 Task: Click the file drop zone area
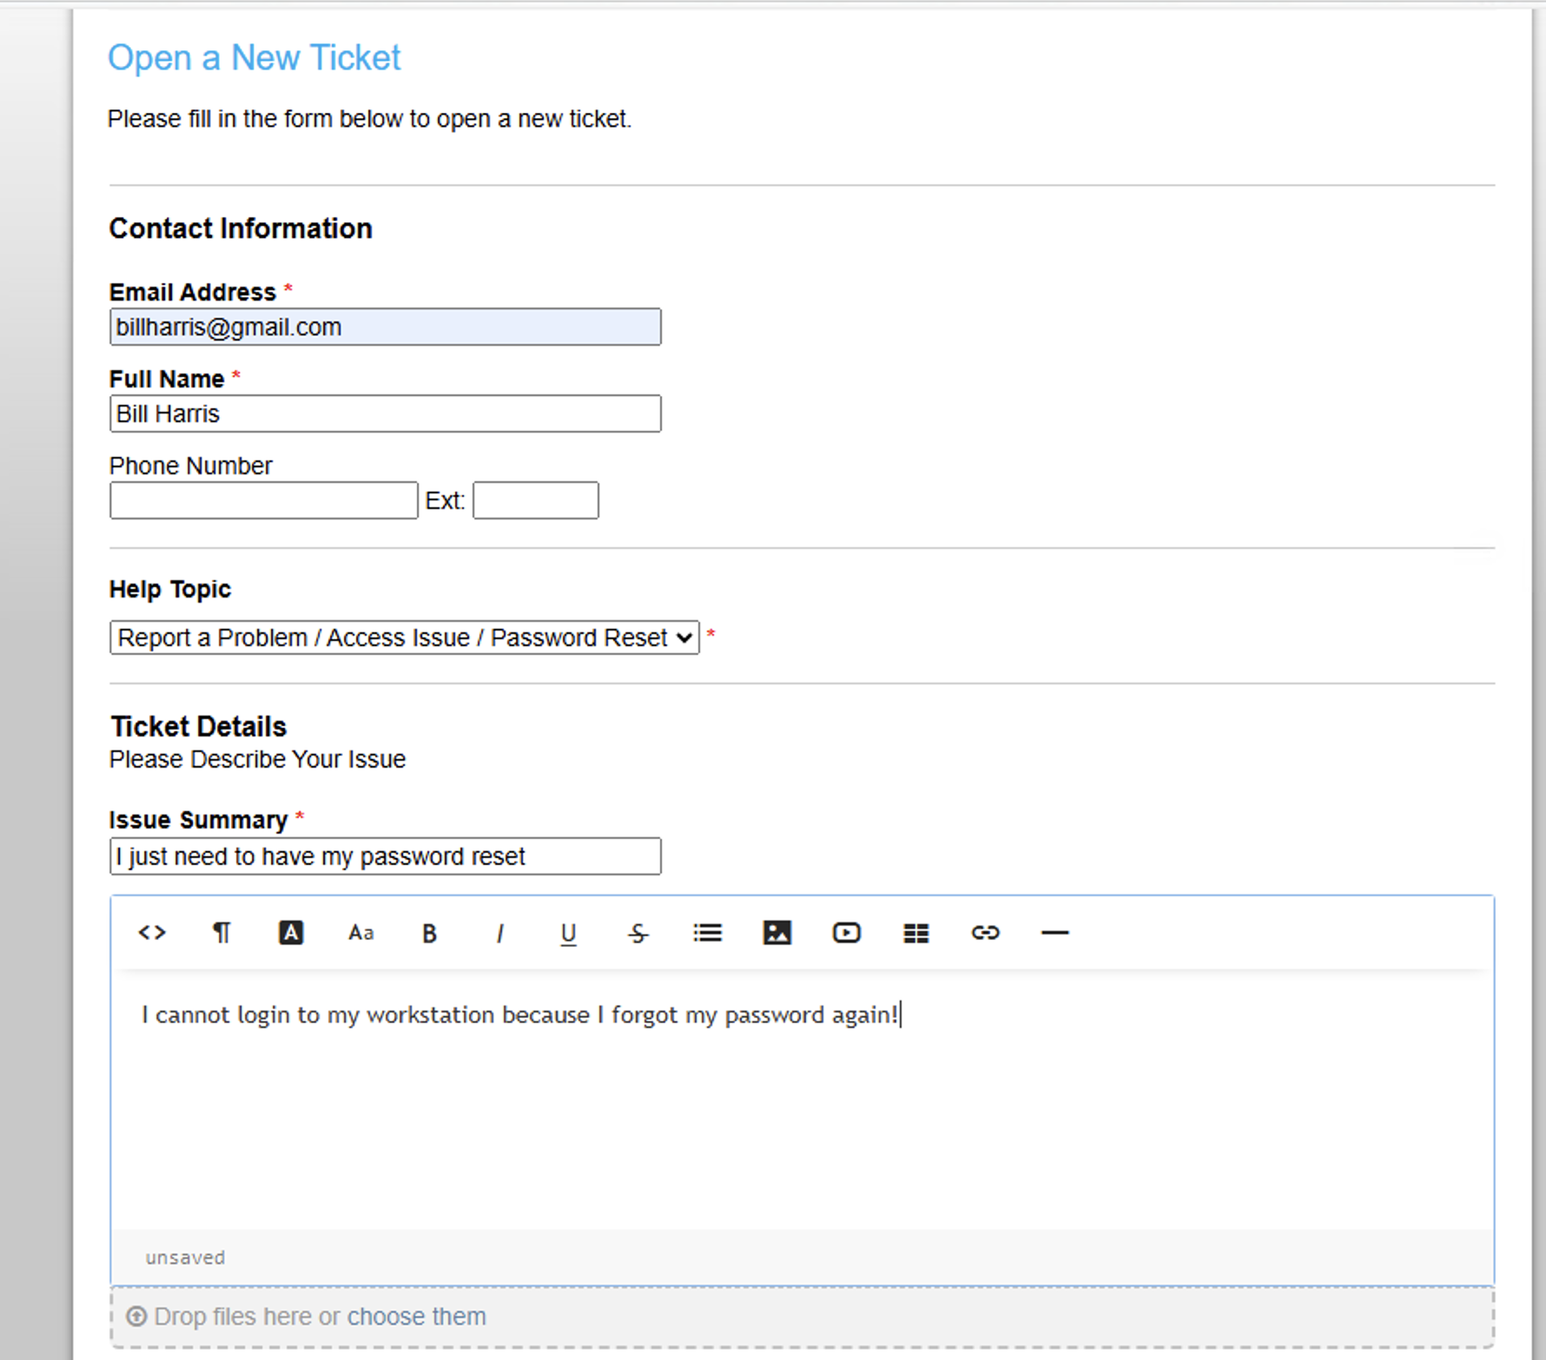(x=782, y=1316)
